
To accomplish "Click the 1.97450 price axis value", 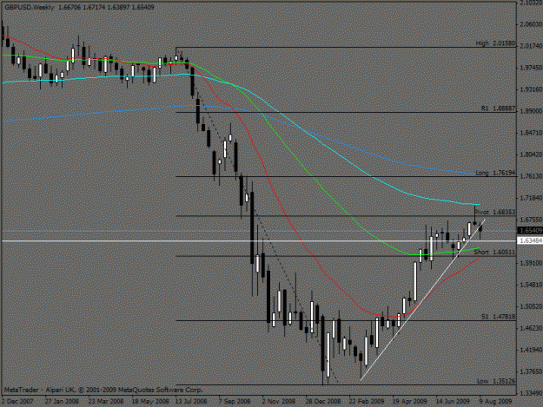I will pos(531,68).
